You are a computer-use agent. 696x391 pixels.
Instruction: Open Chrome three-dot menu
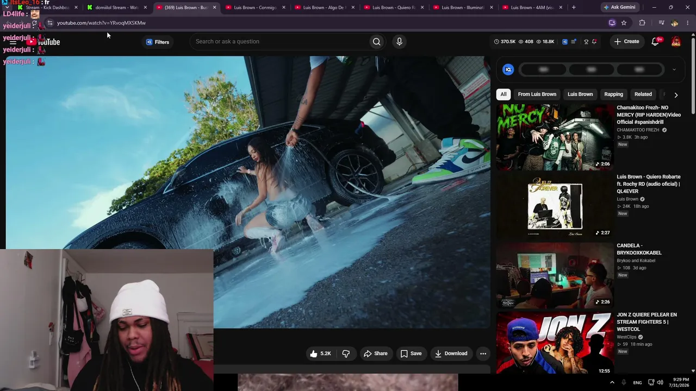(x=688, y=23)
